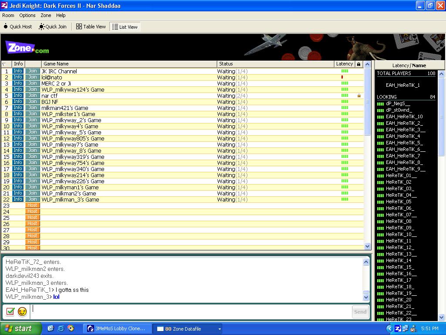Image resolution: width=446 pixels, height=335 pixels.
Task: Click latency bars next to EAH_HeReTiK_7
Action: [x=380, y=156]
